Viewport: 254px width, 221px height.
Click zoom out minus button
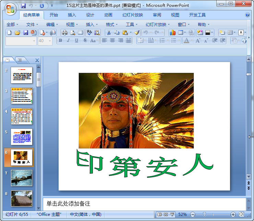click(x=193, y=215)
